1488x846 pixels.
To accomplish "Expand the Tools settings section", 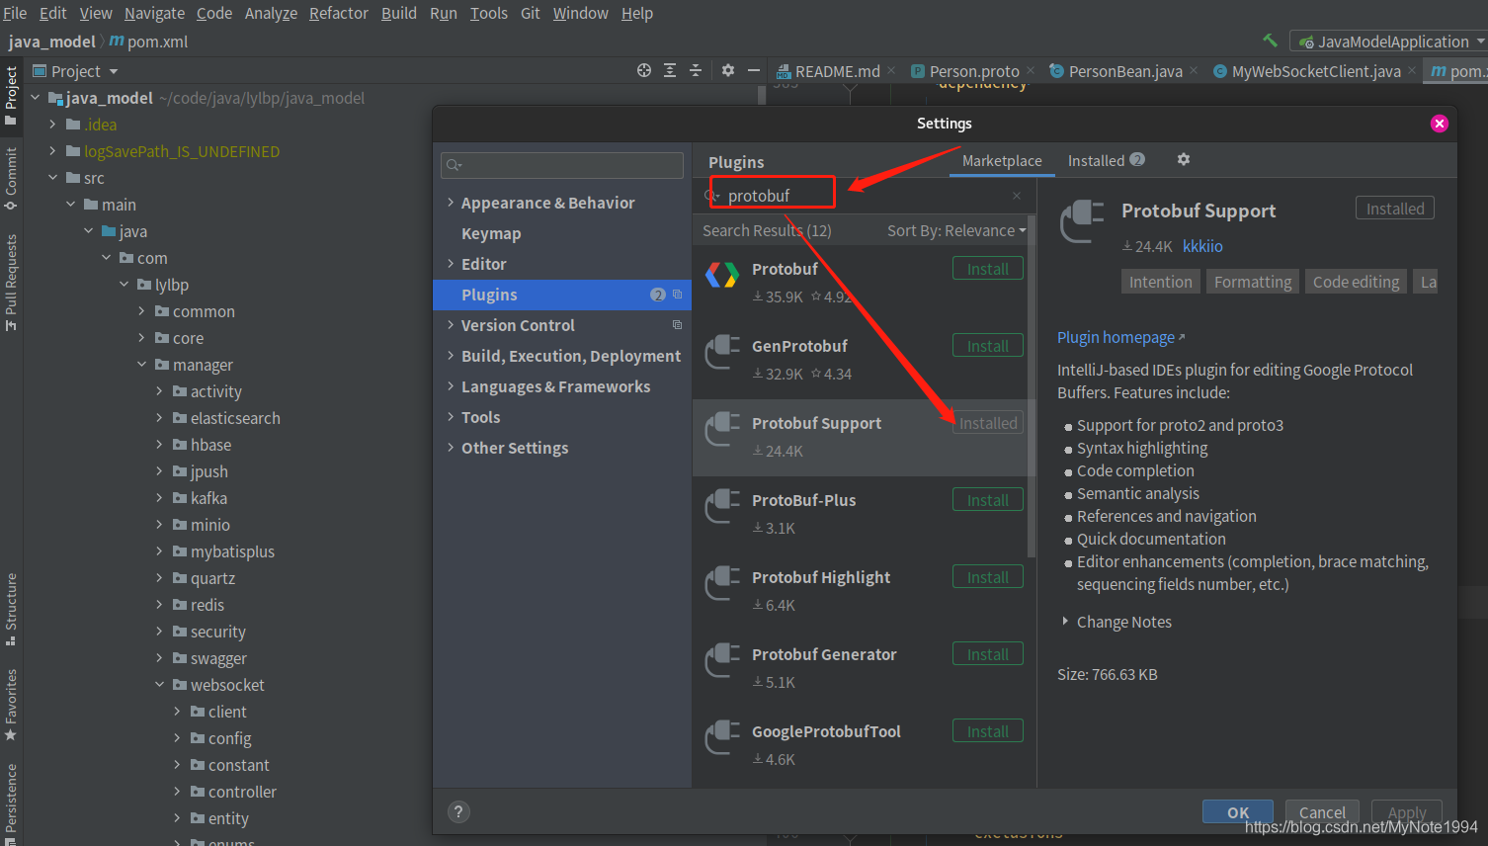I will (x=451, y=416).
